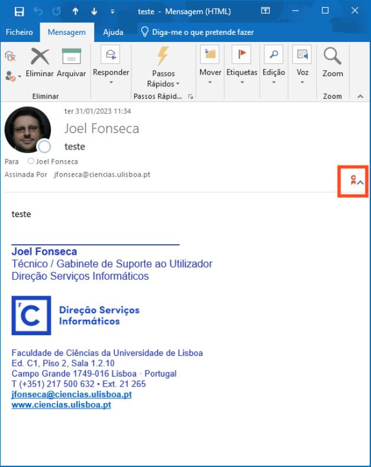Go to next item with down arrow
The width and height of the screenshot is (371, 467).
tap(93, 10)
